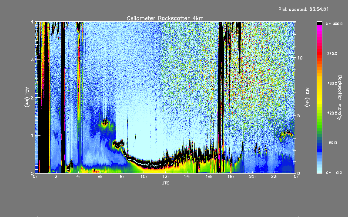This screenshot has width=348, height=217.
Task: Click the ">= 300.0" colorbar value
Action: pyautogui.click(x=334, y=24)
